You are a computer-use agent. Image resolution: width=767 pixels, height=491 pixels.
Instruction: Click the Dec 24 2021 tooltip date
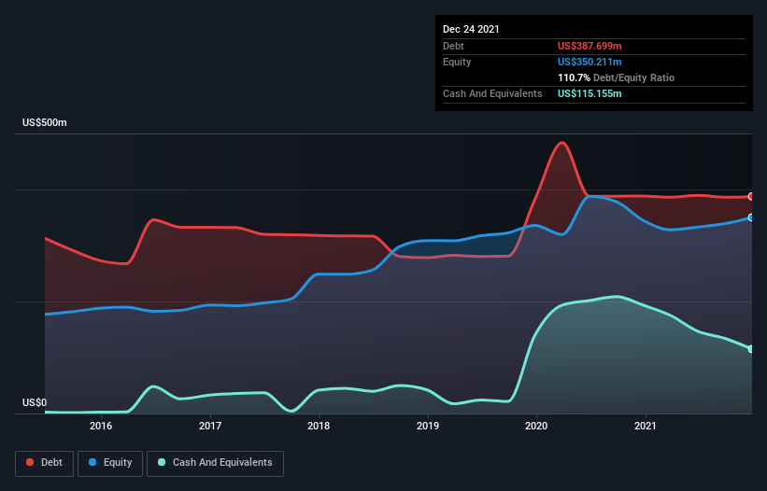pyautogui.click(x=471, y=29)
